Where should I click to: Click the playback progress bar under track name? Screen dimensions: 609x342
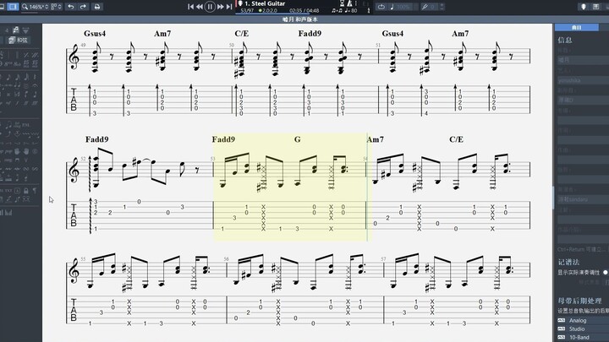click(271, 14)
